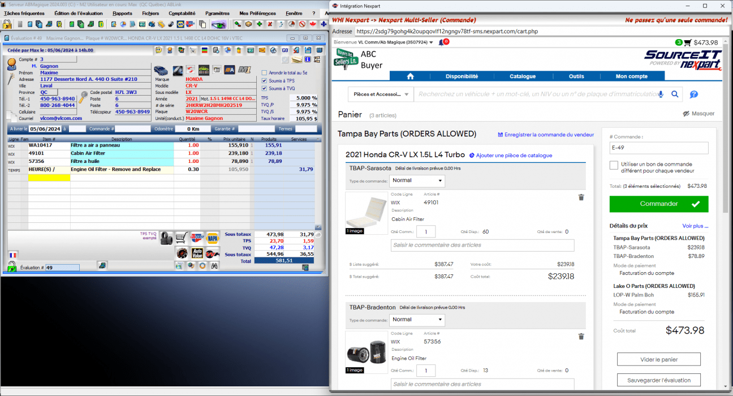Click the Engine Oil Filter product thumbnail
Viewport: 733px width, 396px height.
(366, 352)
